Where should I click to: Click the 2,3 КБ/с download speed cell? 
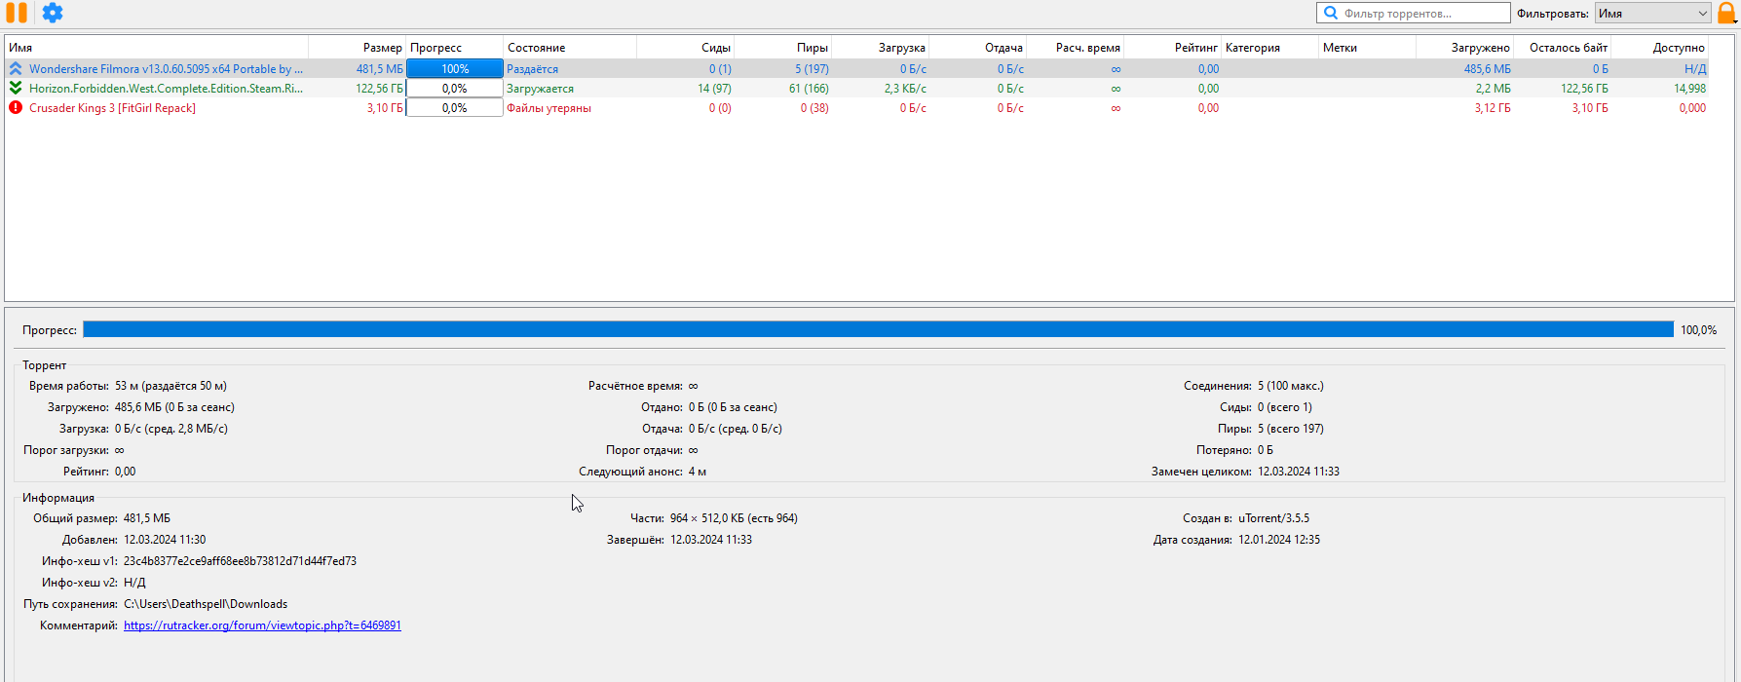coord(905,88)
